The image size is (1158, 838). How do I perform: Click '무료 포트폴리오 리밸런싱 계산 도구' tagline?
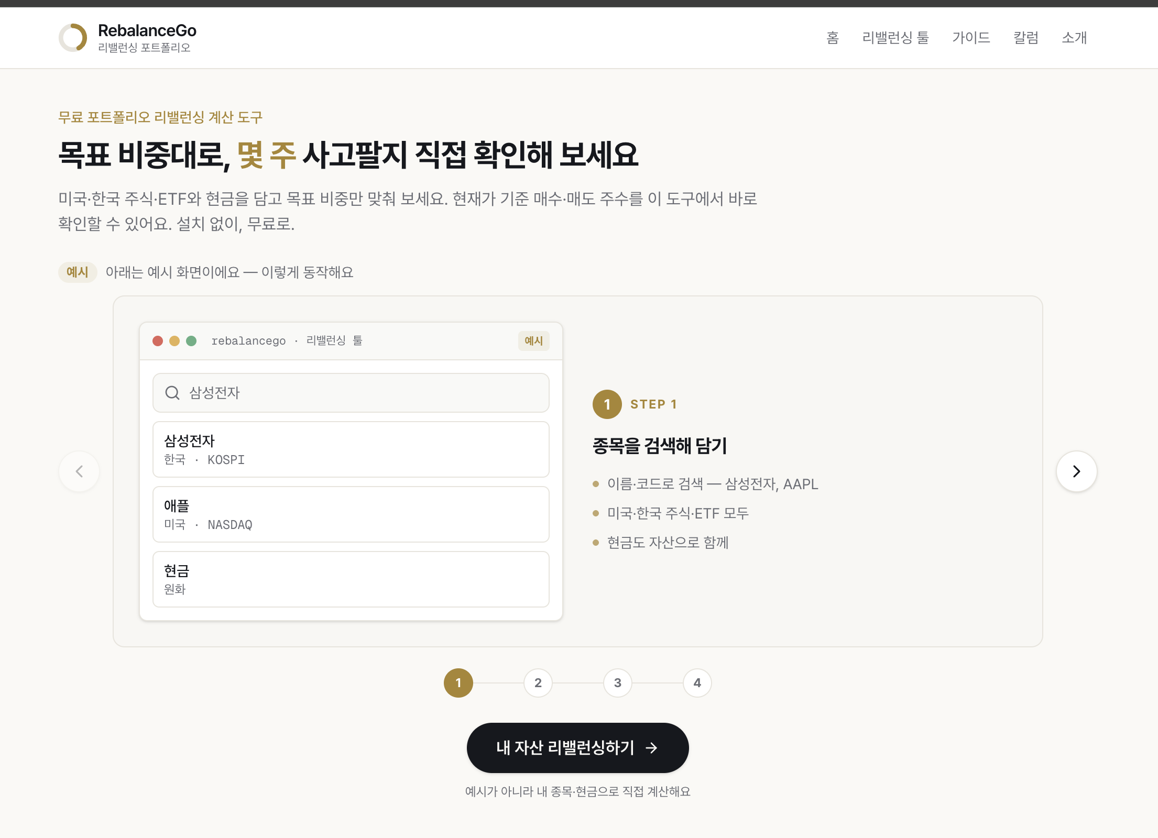coord(160,117)
